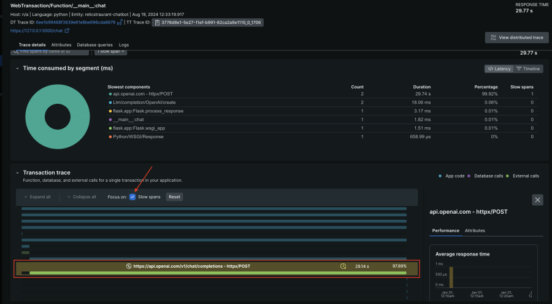Viewport: 552px width, 304px height.
Task: Click the clock icon on the slow span row
Action: (343, 267)
